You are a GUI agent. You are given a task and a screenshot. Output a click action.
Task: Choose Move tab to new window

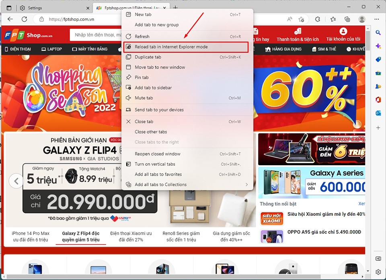(187, 67)
